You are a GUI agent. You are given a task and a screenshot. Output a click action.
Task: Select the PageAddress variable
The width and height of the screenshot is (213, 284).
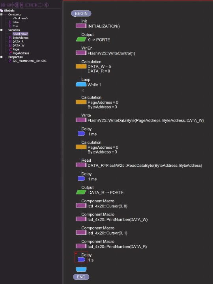[21, 53]
